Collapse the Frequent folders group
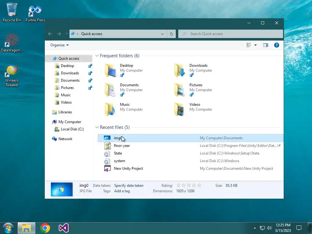The height and width of the screenshot is (234, 312). 97,56
